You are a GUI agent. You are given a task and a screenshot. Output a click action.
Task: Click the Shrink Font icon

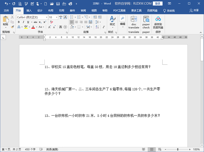point(54,27)
